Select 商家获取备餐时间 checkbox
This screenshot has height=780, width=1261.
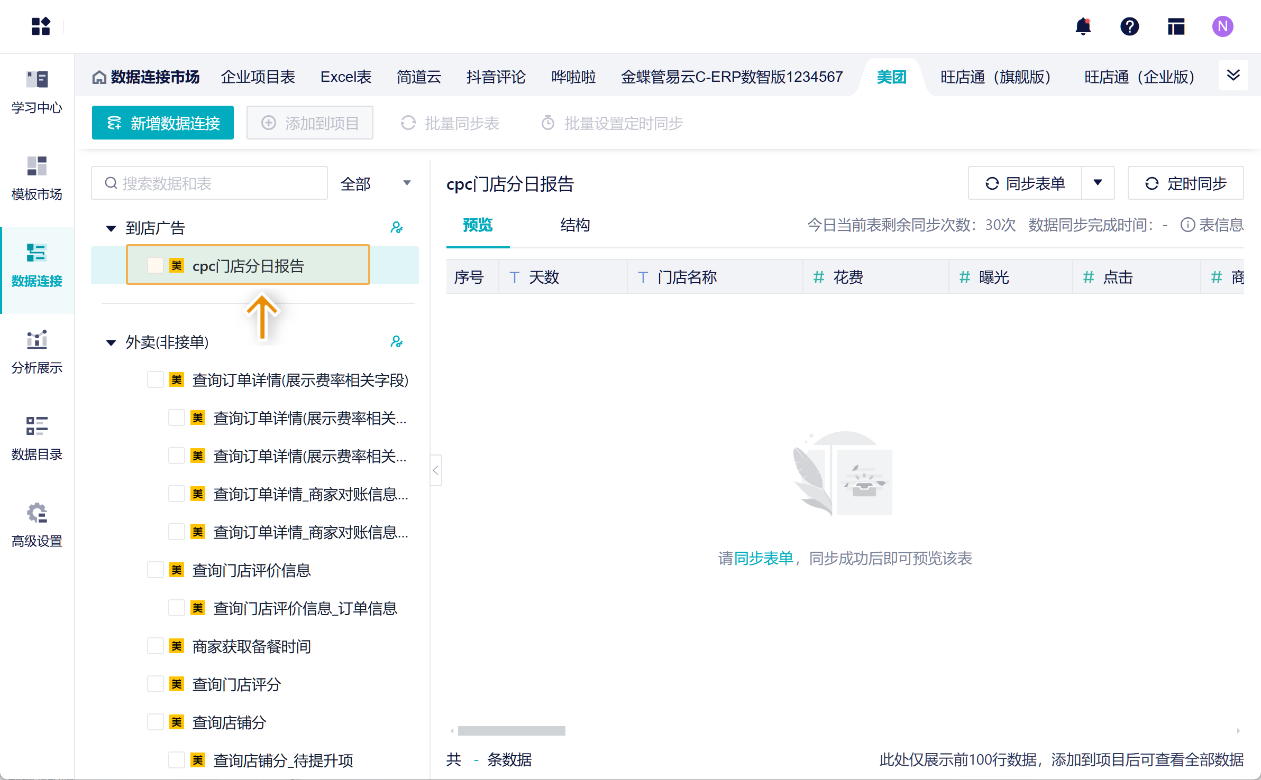[155, 646]
